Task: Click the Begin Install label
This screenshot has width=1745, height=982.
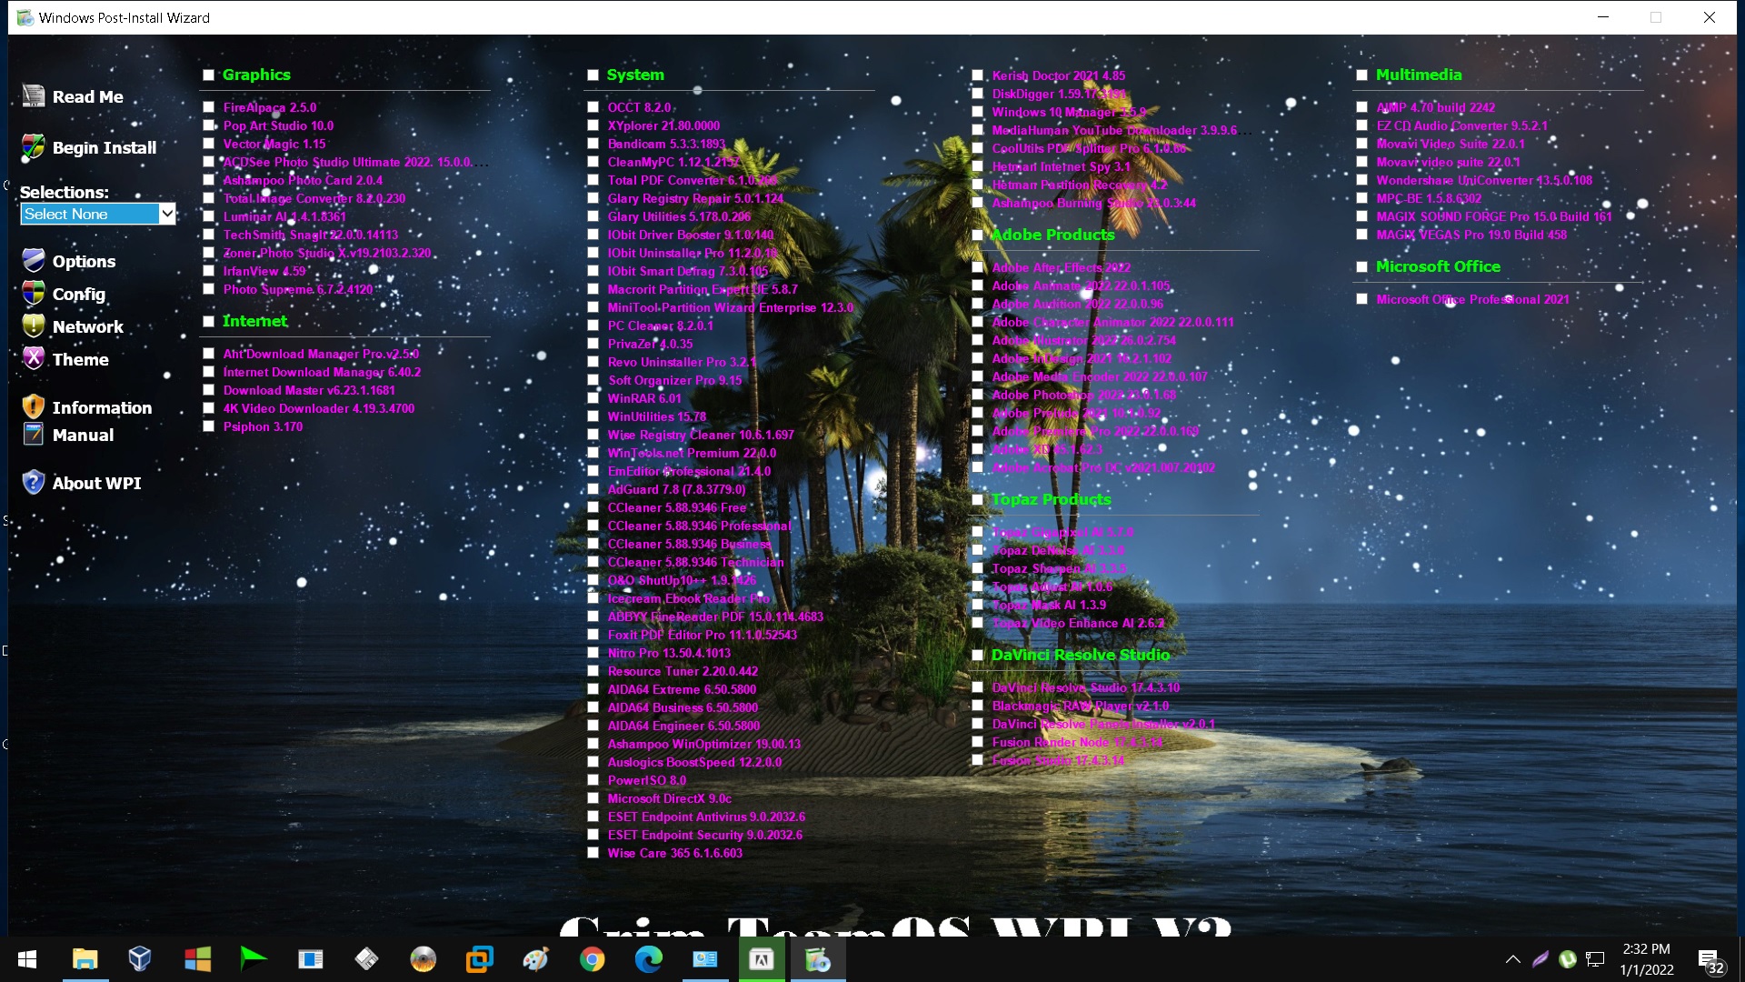Action: (105, 148)
